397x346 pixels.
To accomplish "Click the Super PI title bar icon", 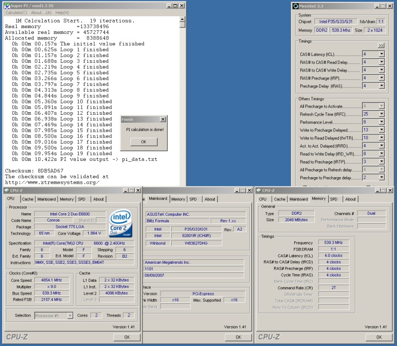I will (x=7, y=6).
